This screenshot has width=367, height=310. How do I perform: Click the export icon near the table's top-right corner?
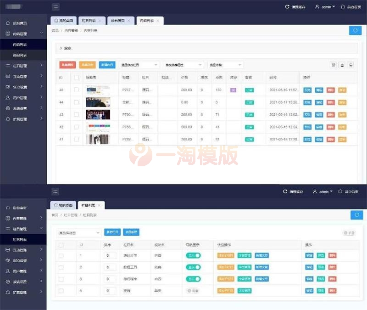(342, 65)
